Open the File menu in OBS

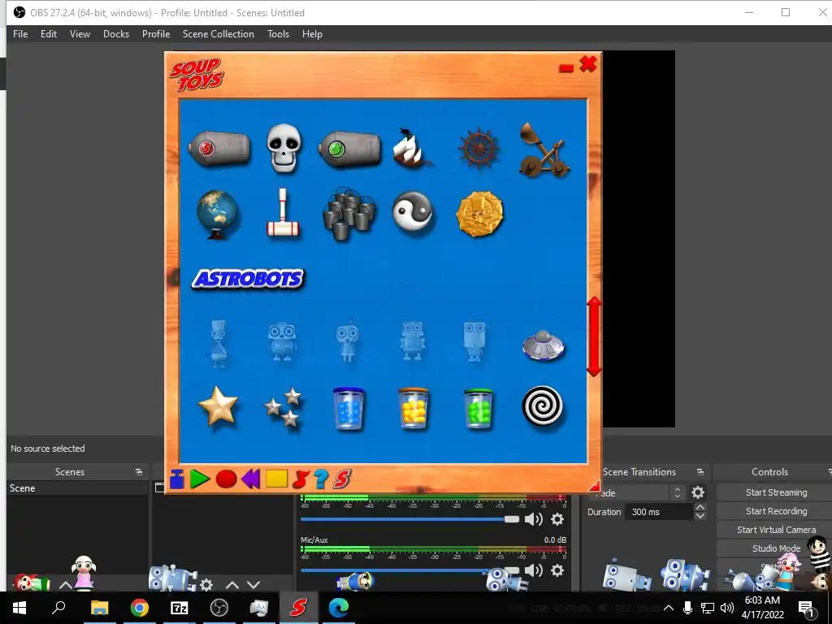pyautogui.click(x=20, y=34)
